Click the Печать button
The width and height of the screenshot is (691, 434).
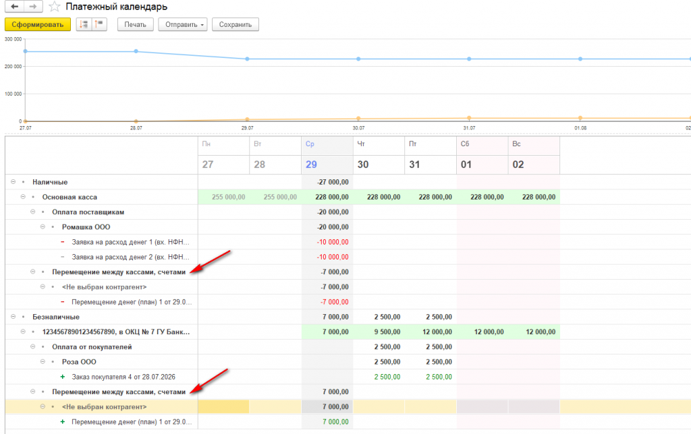(135, 24)
